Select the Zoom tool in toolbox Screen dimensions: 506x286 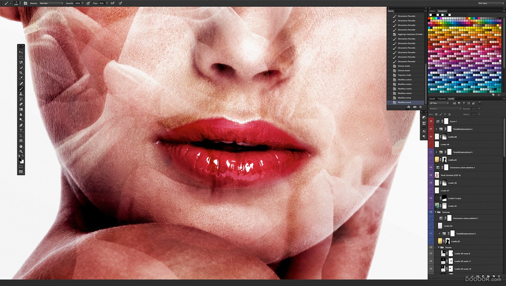point(21,151)
